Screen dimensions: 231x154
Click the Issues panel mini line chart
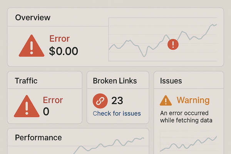188,141
